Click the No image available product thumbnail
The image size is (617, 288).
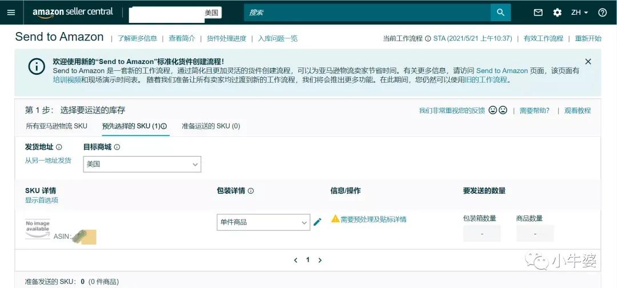[38, 229]
